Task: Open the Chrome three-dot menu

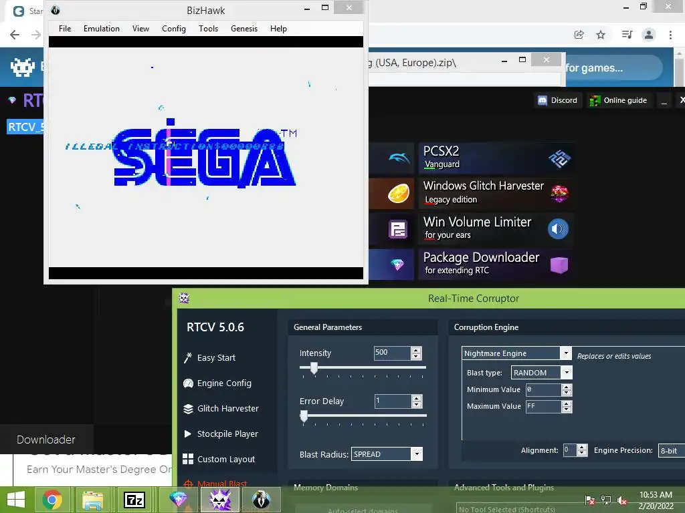Action: tap(670, 35)
